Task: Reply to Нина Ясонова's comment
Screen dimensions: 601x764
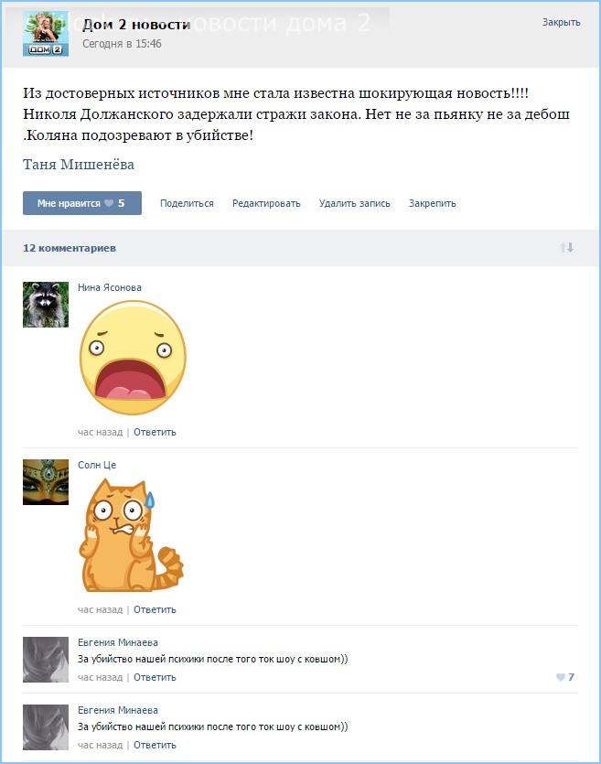Action: [155, 432]
